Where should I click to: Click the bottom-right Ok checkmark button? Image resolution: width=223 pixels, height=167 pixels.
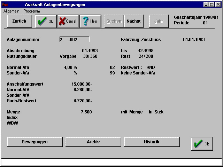pyautogui.click(x=202, y=144)
